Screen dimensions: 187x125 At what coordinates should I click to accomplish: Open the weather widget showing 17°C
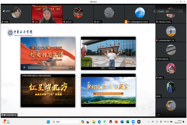[x=6, y=122]
